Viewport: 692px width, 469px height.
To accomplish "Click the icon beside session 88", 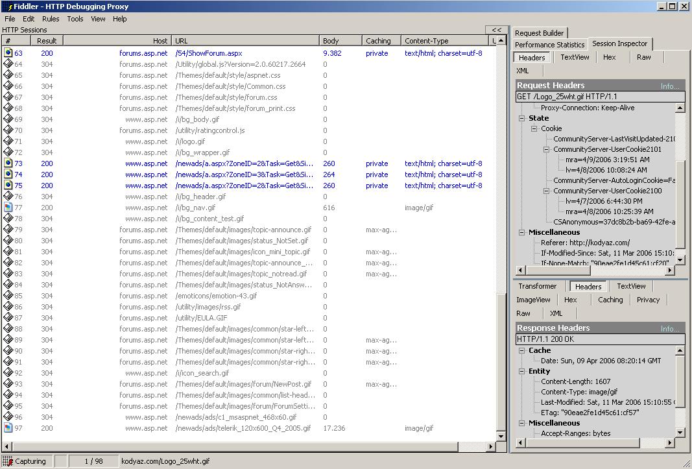I will [x=8, y=329].
